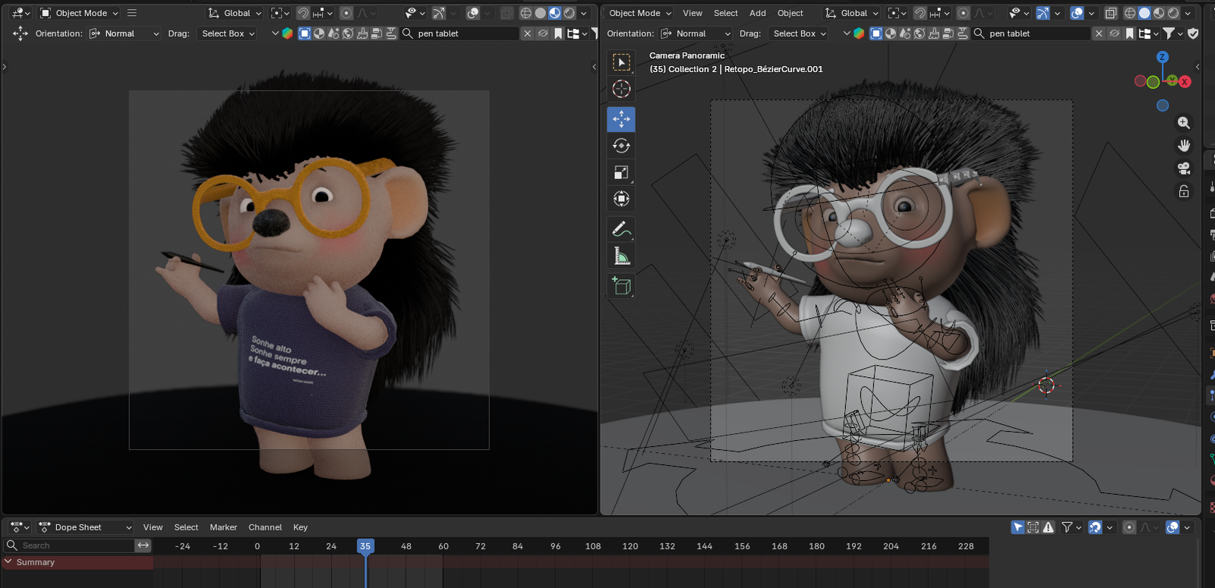Select the 3D Cursor tool
This screenshot has height=588, width=1215.
click(x=621, y=89)
